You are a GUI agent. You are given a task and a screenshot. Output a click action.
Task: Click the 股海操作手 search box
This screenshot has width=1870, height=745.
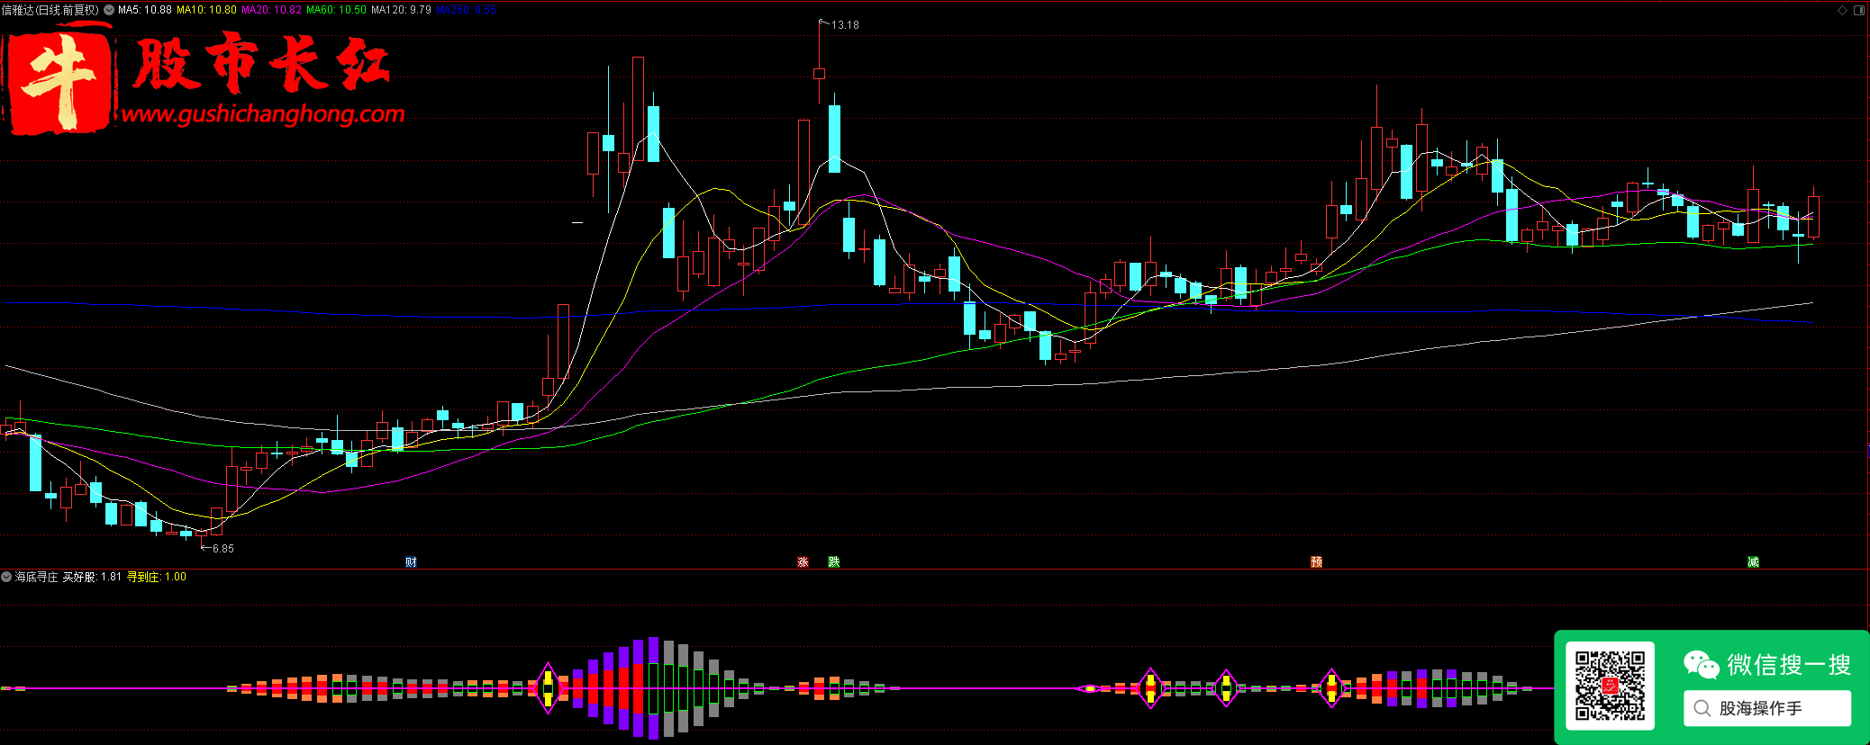(1767, 708)
